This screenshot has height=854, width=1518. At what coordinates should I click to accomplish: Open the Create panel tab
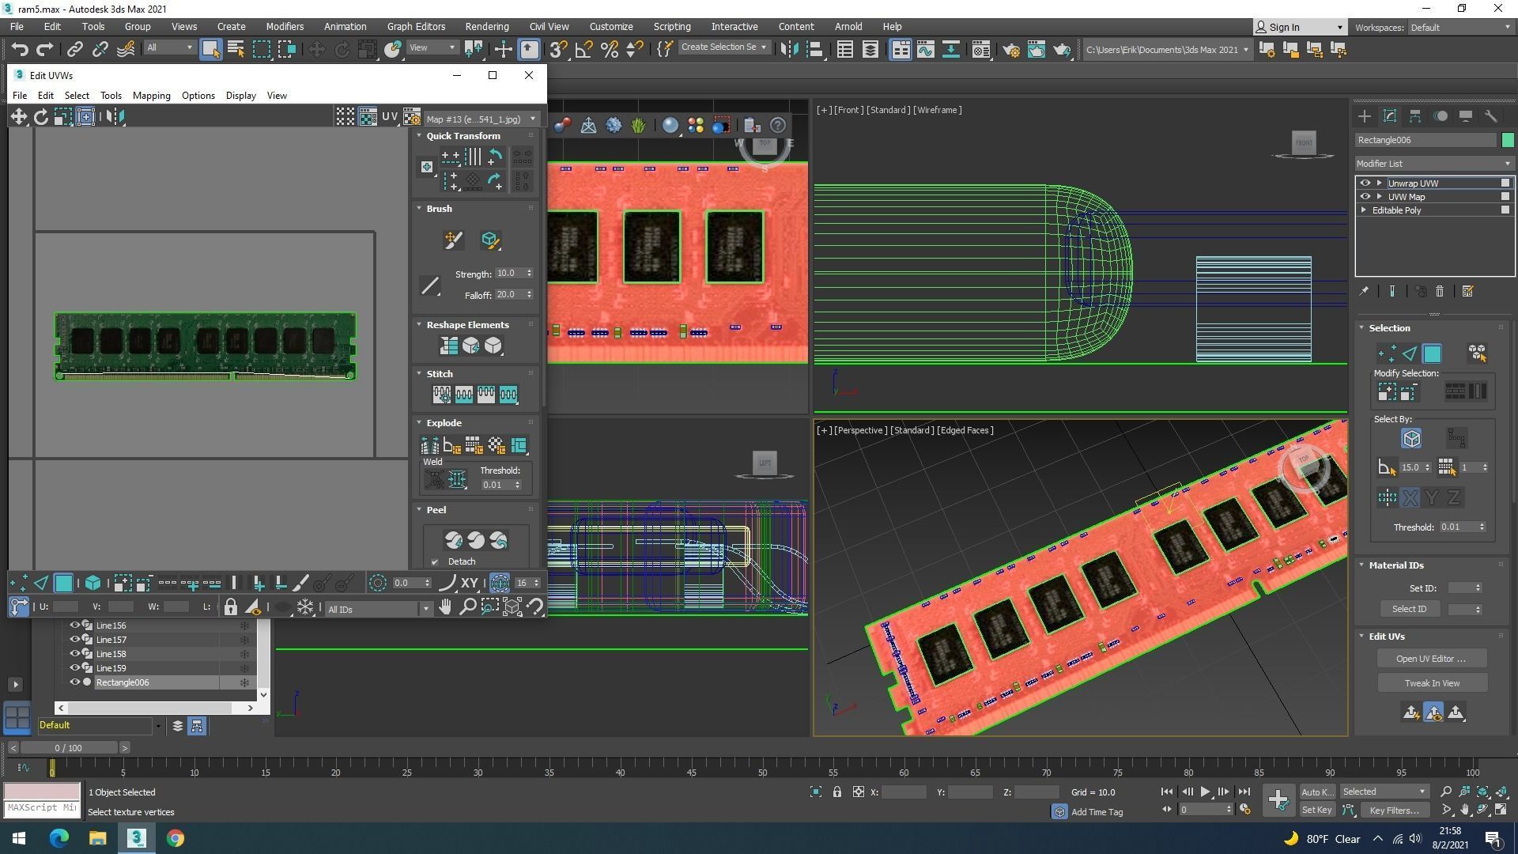(x=1365, y=116)
